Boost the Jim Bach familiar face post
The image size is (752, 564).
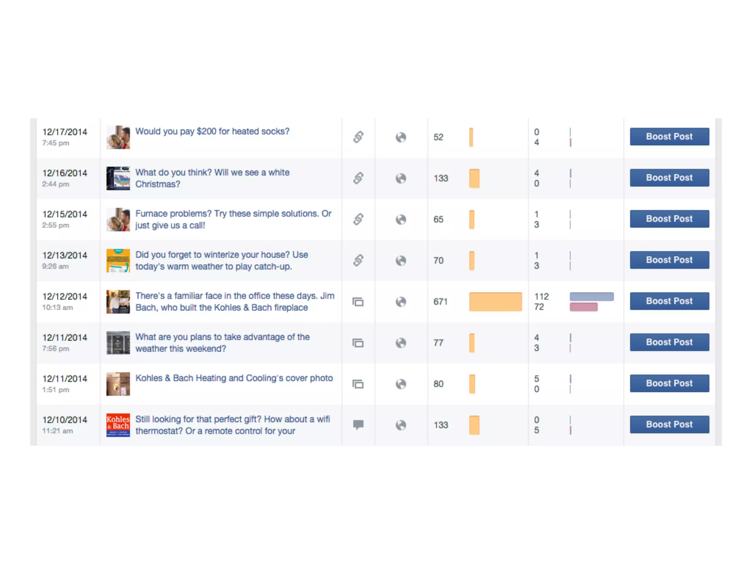pyautogui.click(x=669, y=301)
